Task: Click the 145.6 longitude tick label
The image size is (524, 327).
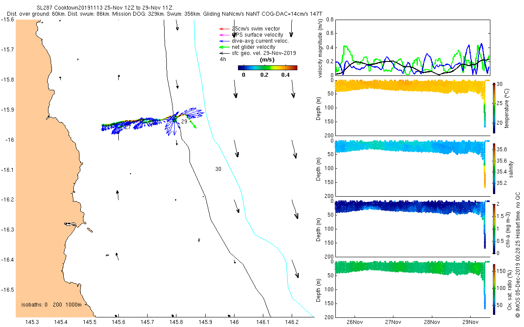Action: coord(119,322)
